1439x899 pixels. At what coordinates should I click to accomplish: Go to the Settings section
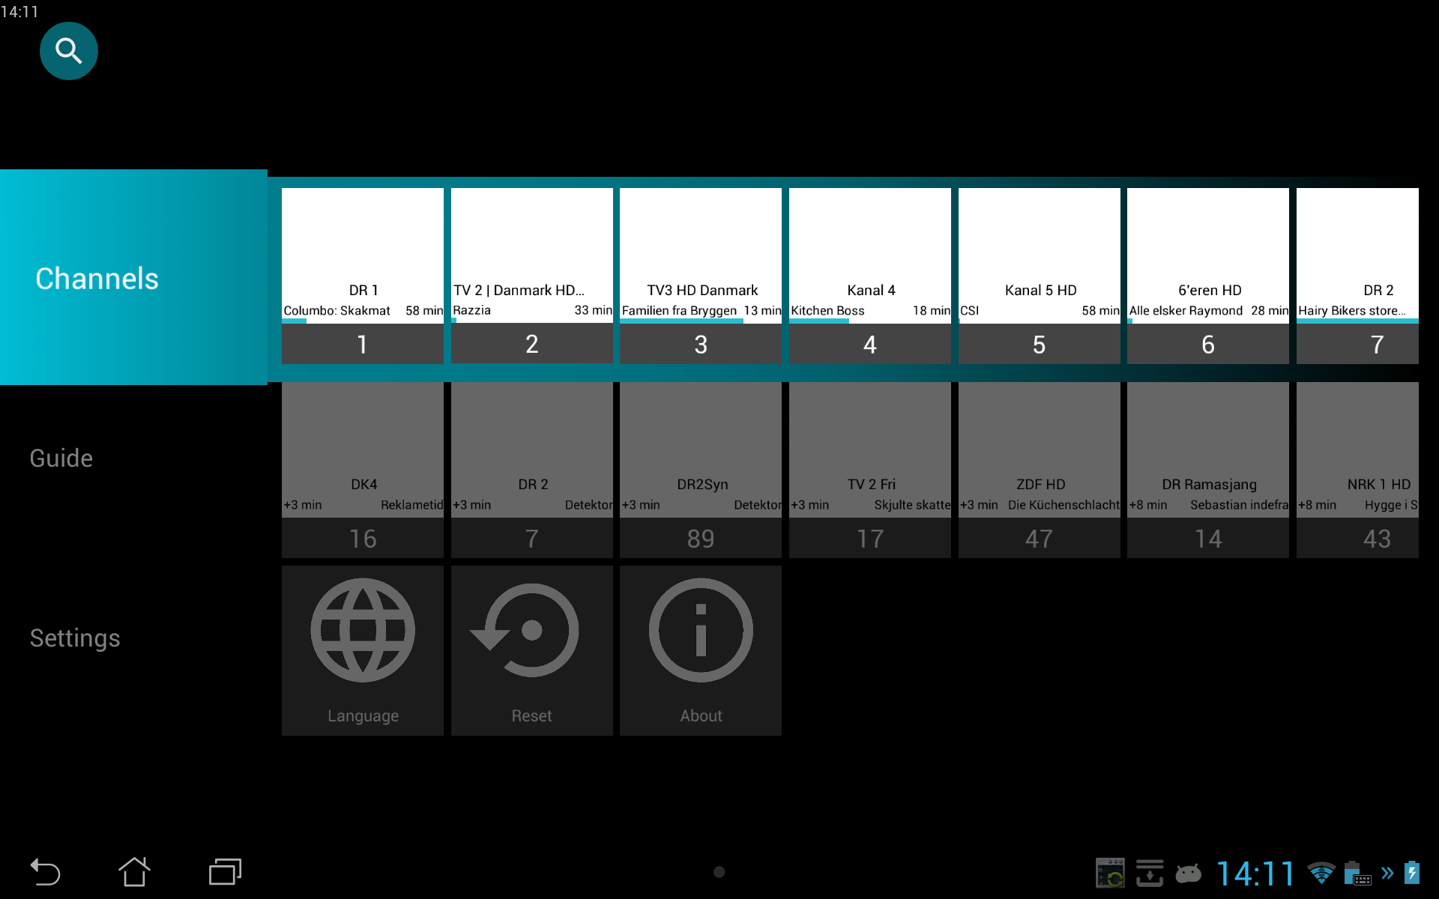click(75, 638)
